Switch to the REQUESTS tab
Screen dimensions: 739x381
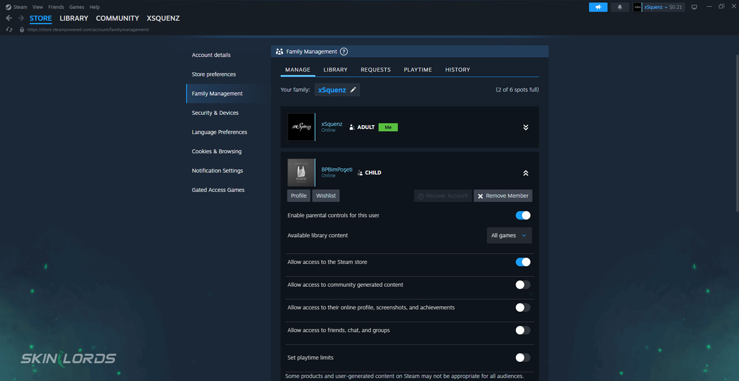(376, 70)
